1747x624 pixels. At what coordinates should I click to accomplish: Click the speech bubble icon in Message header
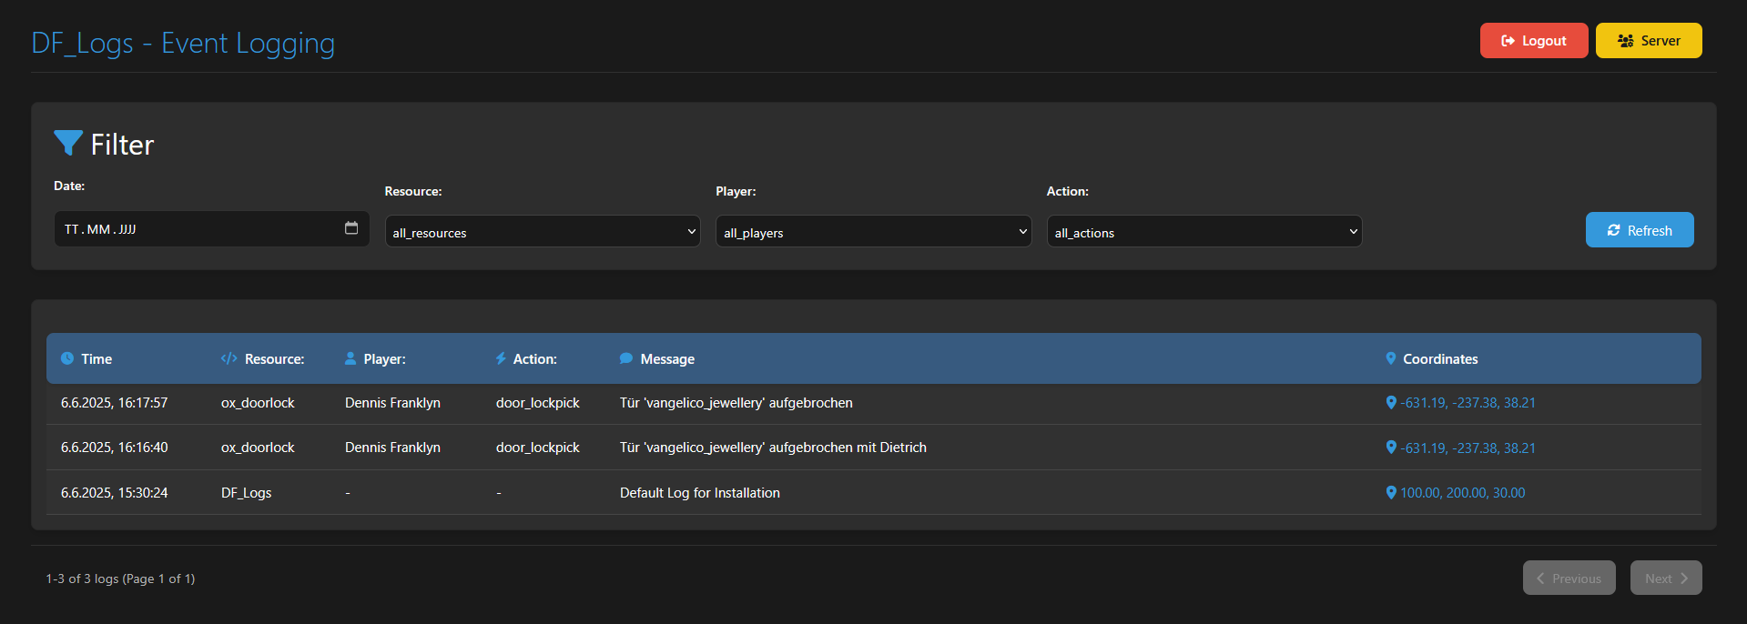[626, 358]
